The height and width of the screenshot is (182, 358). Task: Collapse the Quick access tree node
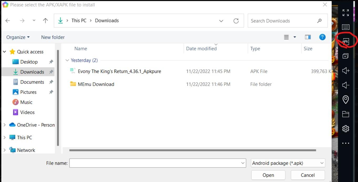(4, 52)
